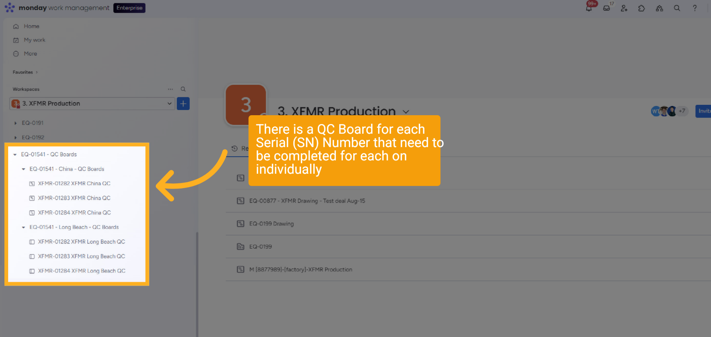Open the inbox icon showing 17
Viewport: 711px width, 337px height.
tap(607, 8)
